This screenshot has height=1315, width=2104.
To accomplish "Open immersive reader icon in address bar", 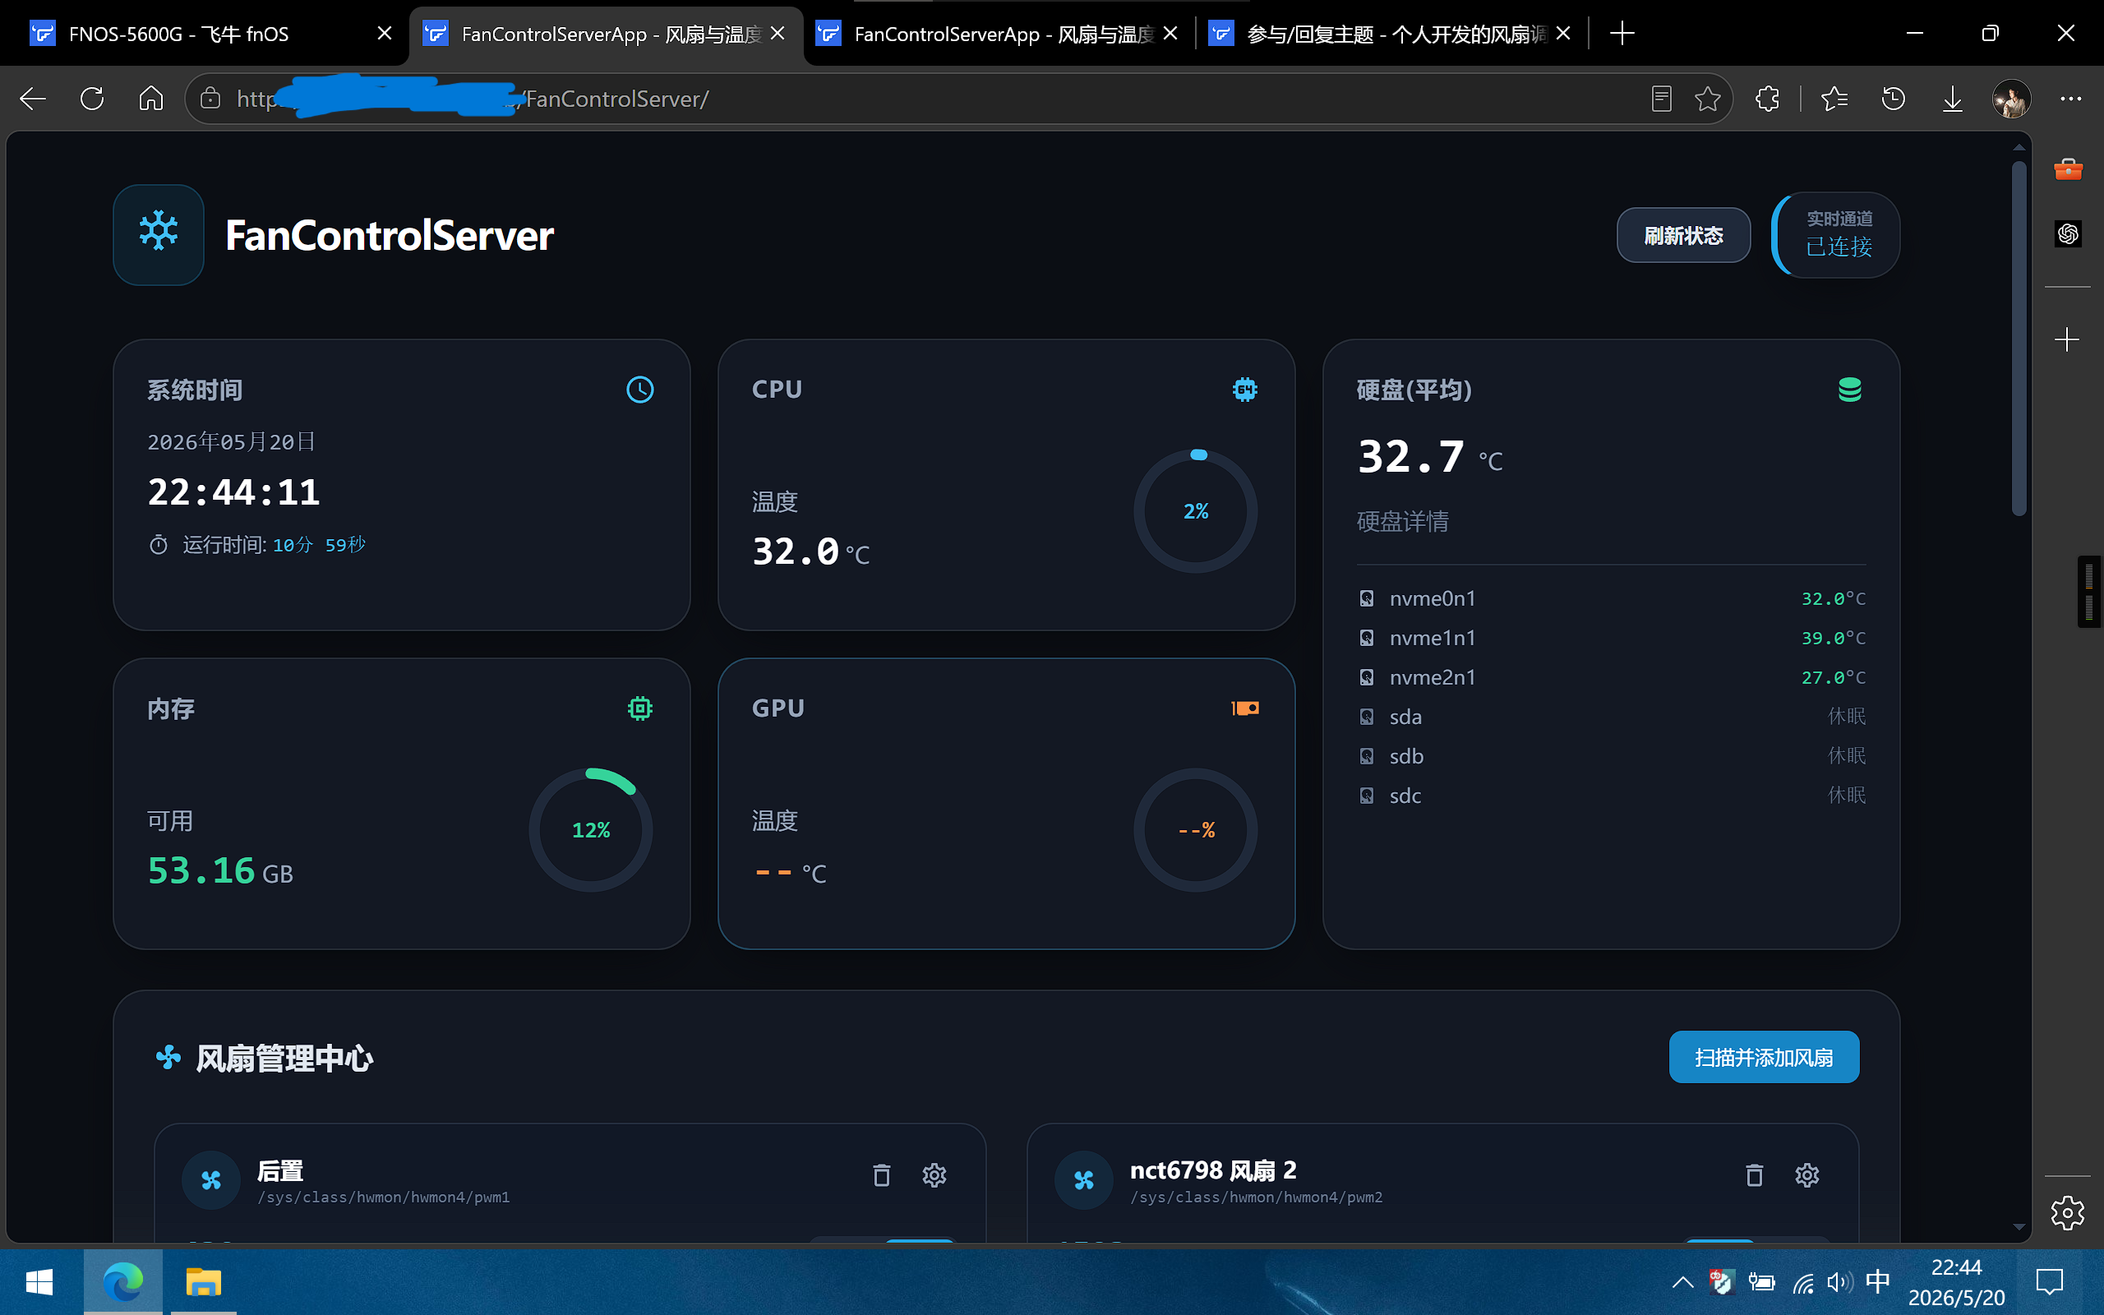I will pyautogui.click(x=1662, y=99).
